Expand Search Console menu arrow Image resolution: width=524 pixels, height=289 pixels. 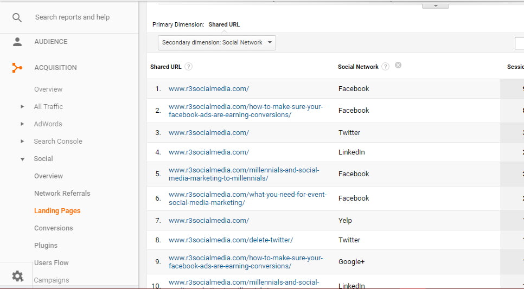[22, 142]
